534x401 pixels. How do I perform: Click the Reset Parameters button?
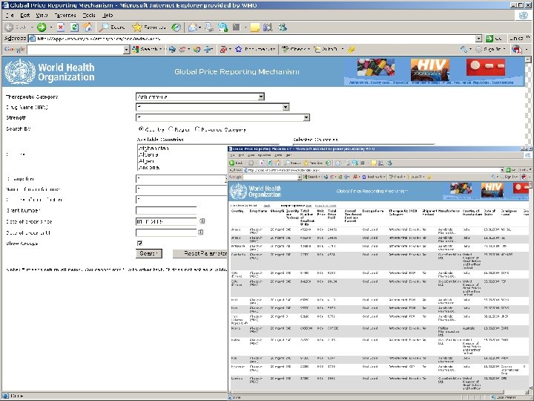200,253
